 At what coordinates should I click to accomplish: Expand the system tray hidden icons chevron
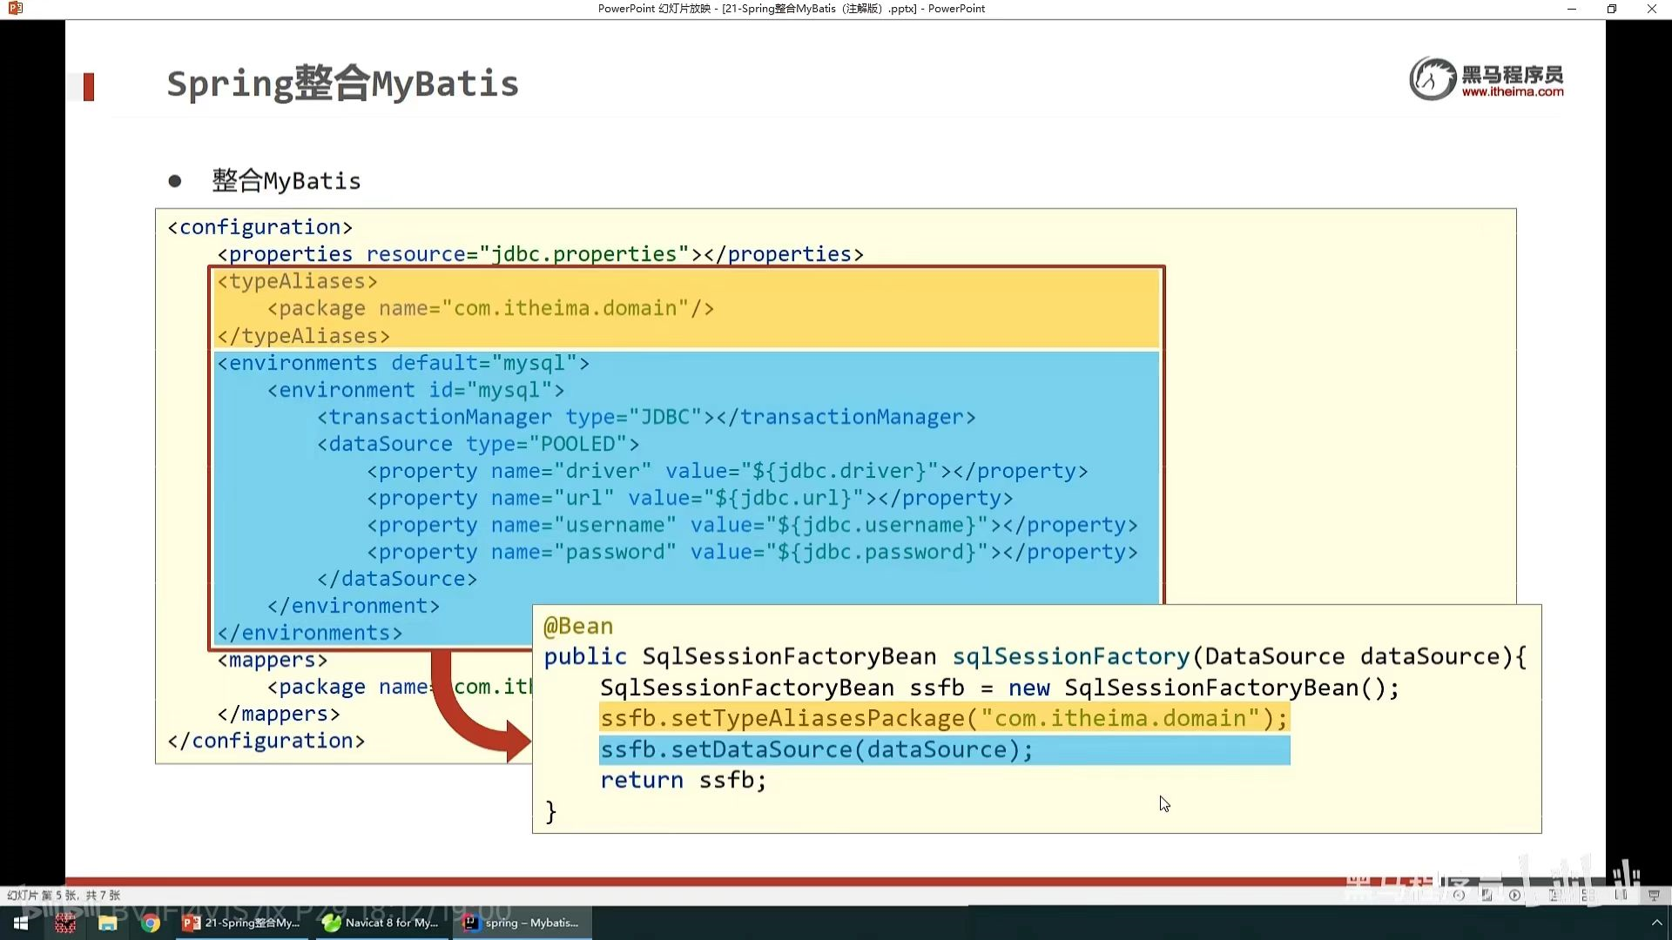click(1656, 923)
